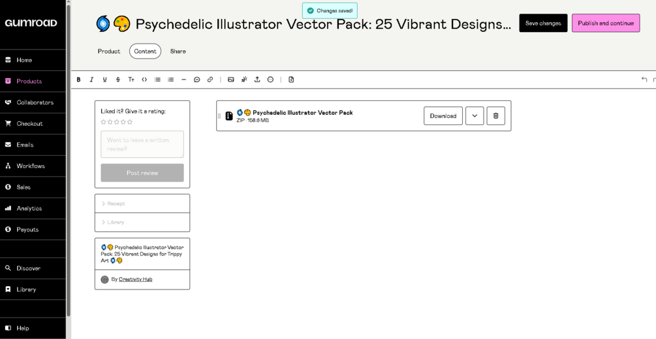Screen dimensions: 656x339
Task: Click the product title heading
Action: point(304,24)
